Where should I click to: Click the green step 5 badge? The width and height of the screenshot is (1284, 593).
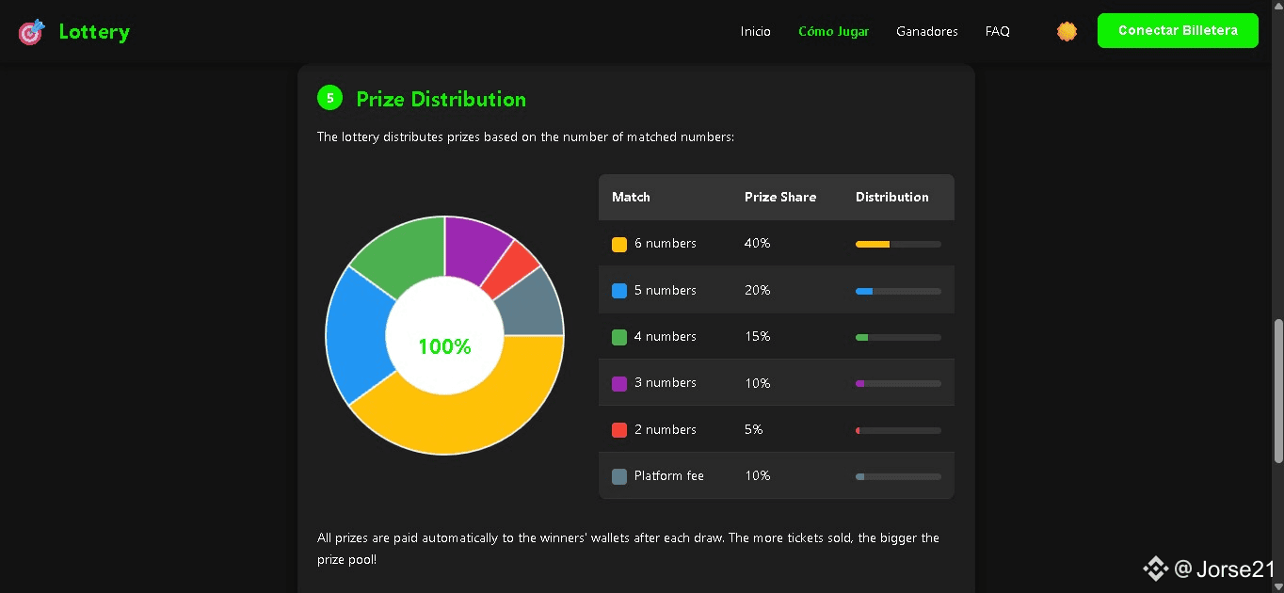click(x=329, y=98)
